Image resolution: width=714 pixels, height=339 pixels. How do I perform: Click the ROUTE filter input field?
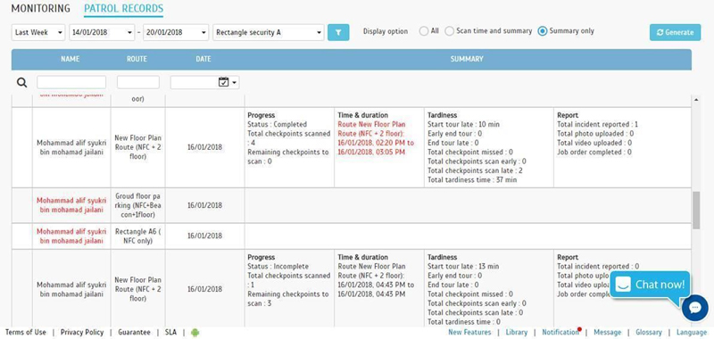pyautogui.click(x=138, y=82)
